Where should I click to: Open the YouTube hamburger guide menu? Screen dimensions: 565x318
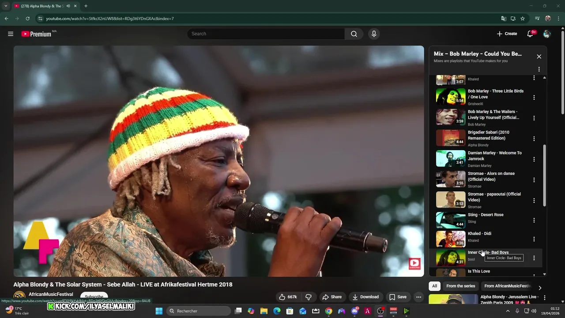11,34
